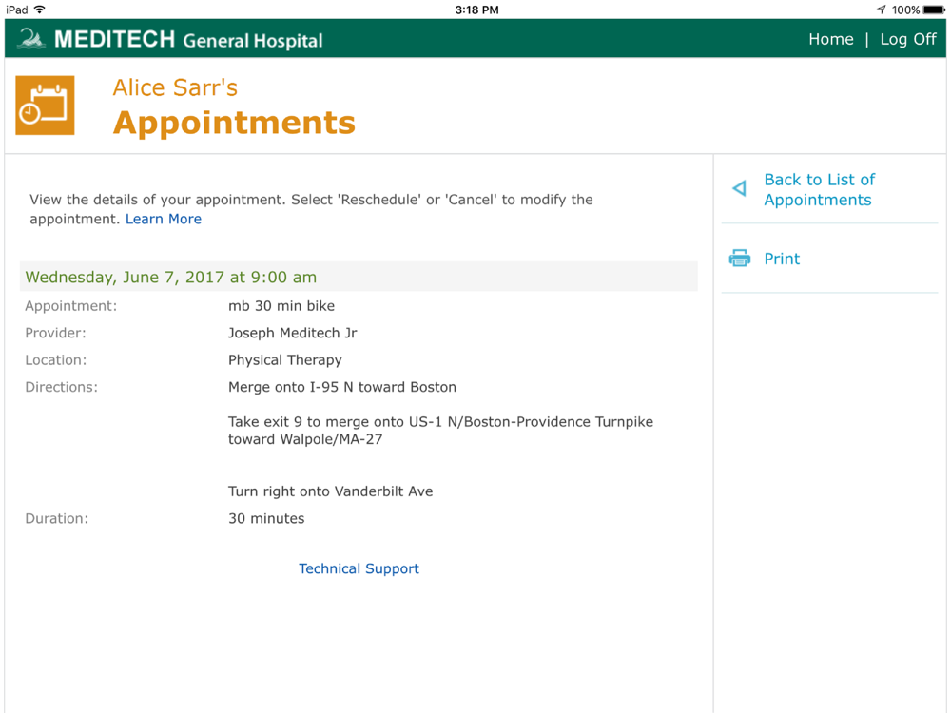Click the Alice Sarr's name heading
The image size is (951, 713).
pos(175,87)
